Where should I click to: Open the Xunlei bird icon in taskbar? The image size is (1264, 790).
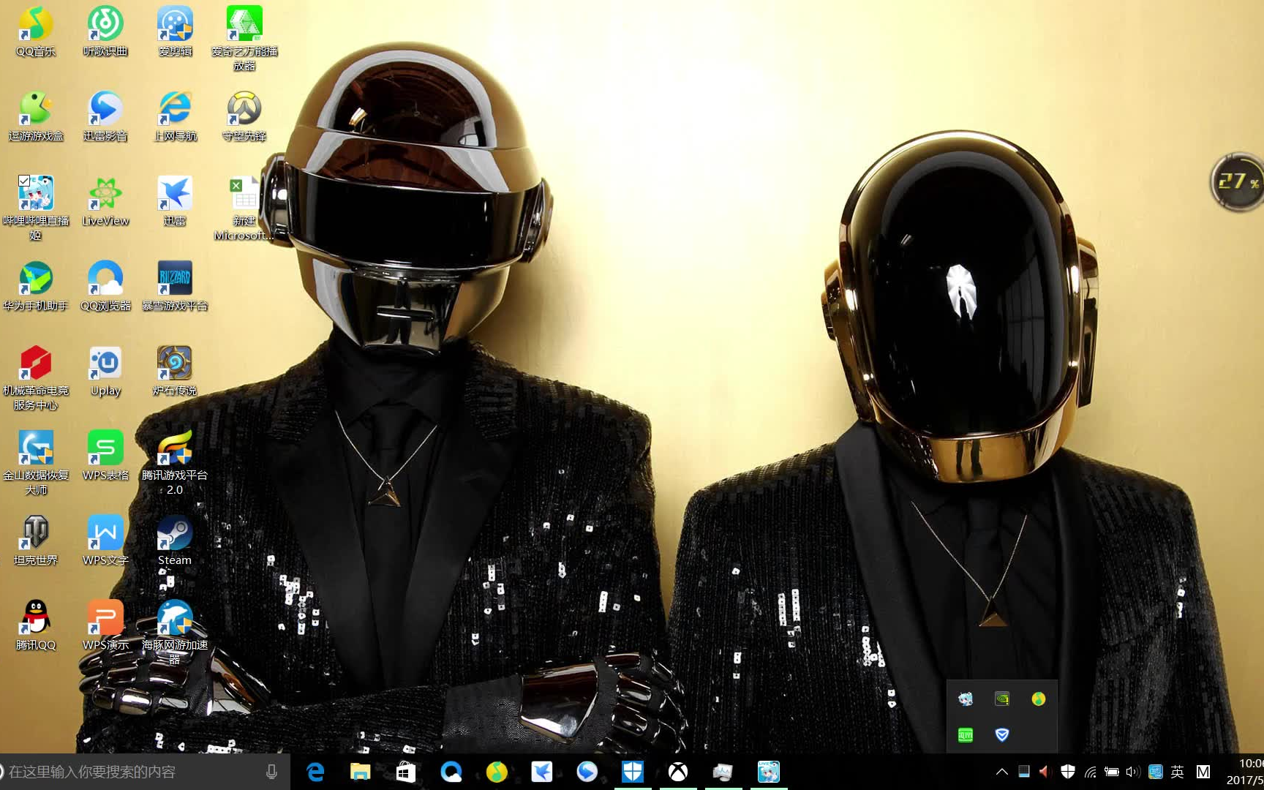(x=542, y=772)
